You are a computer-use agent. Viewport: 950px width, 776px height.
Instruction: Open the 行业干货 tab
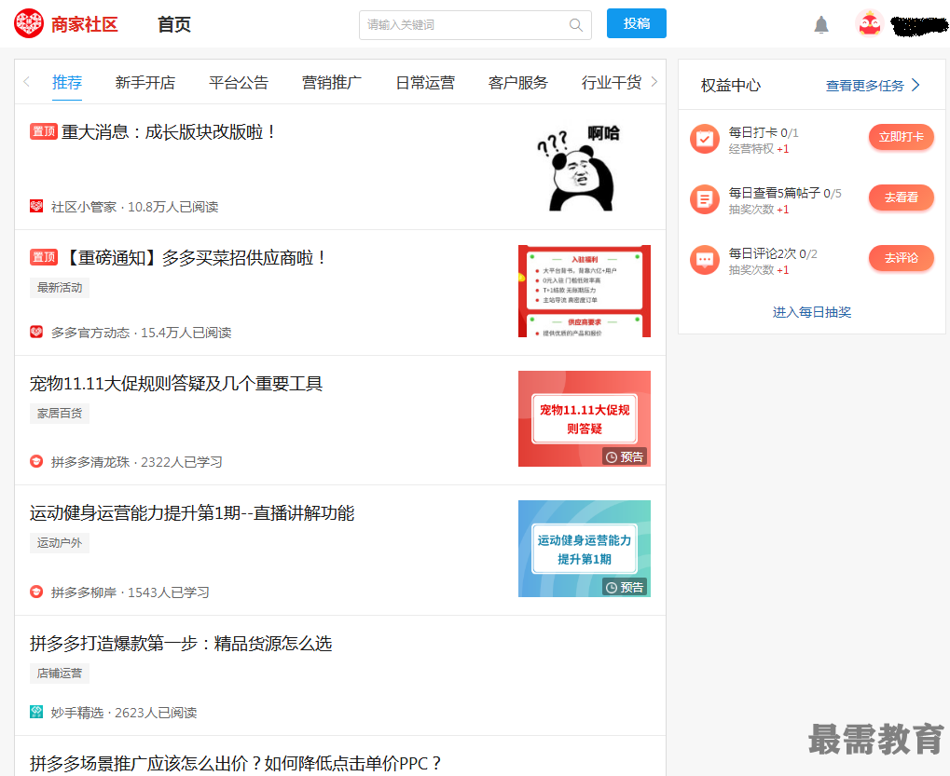pos(612,82)
